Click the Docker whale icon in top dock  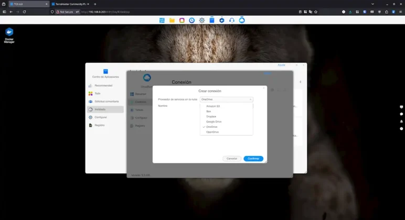tap(222, 20)
